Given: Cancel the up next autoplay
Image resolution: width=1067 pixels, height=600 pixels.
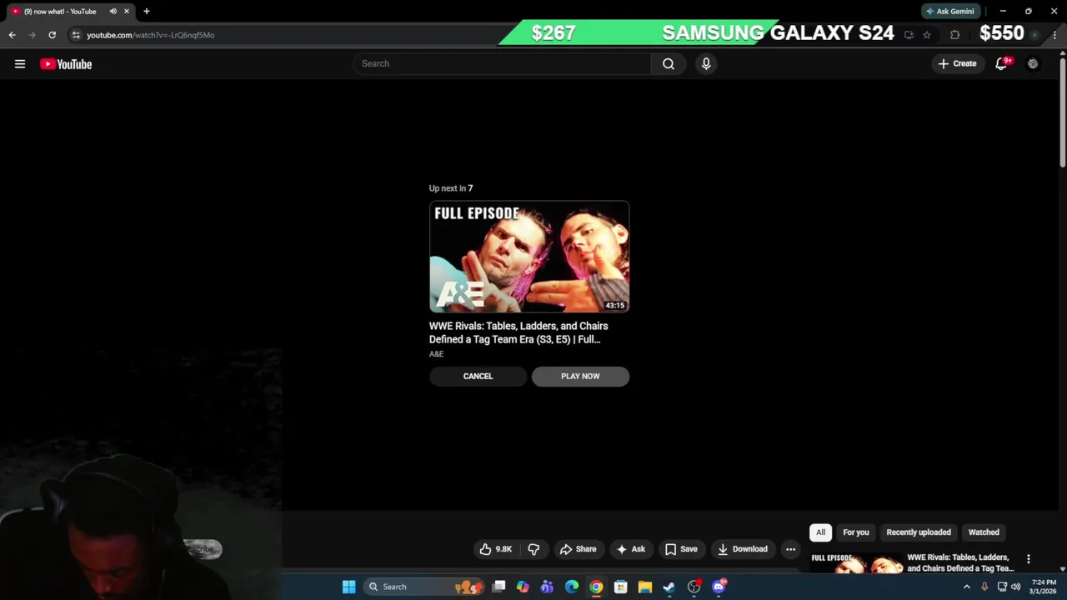Looking at the screenshot, I should pos(478,376).
